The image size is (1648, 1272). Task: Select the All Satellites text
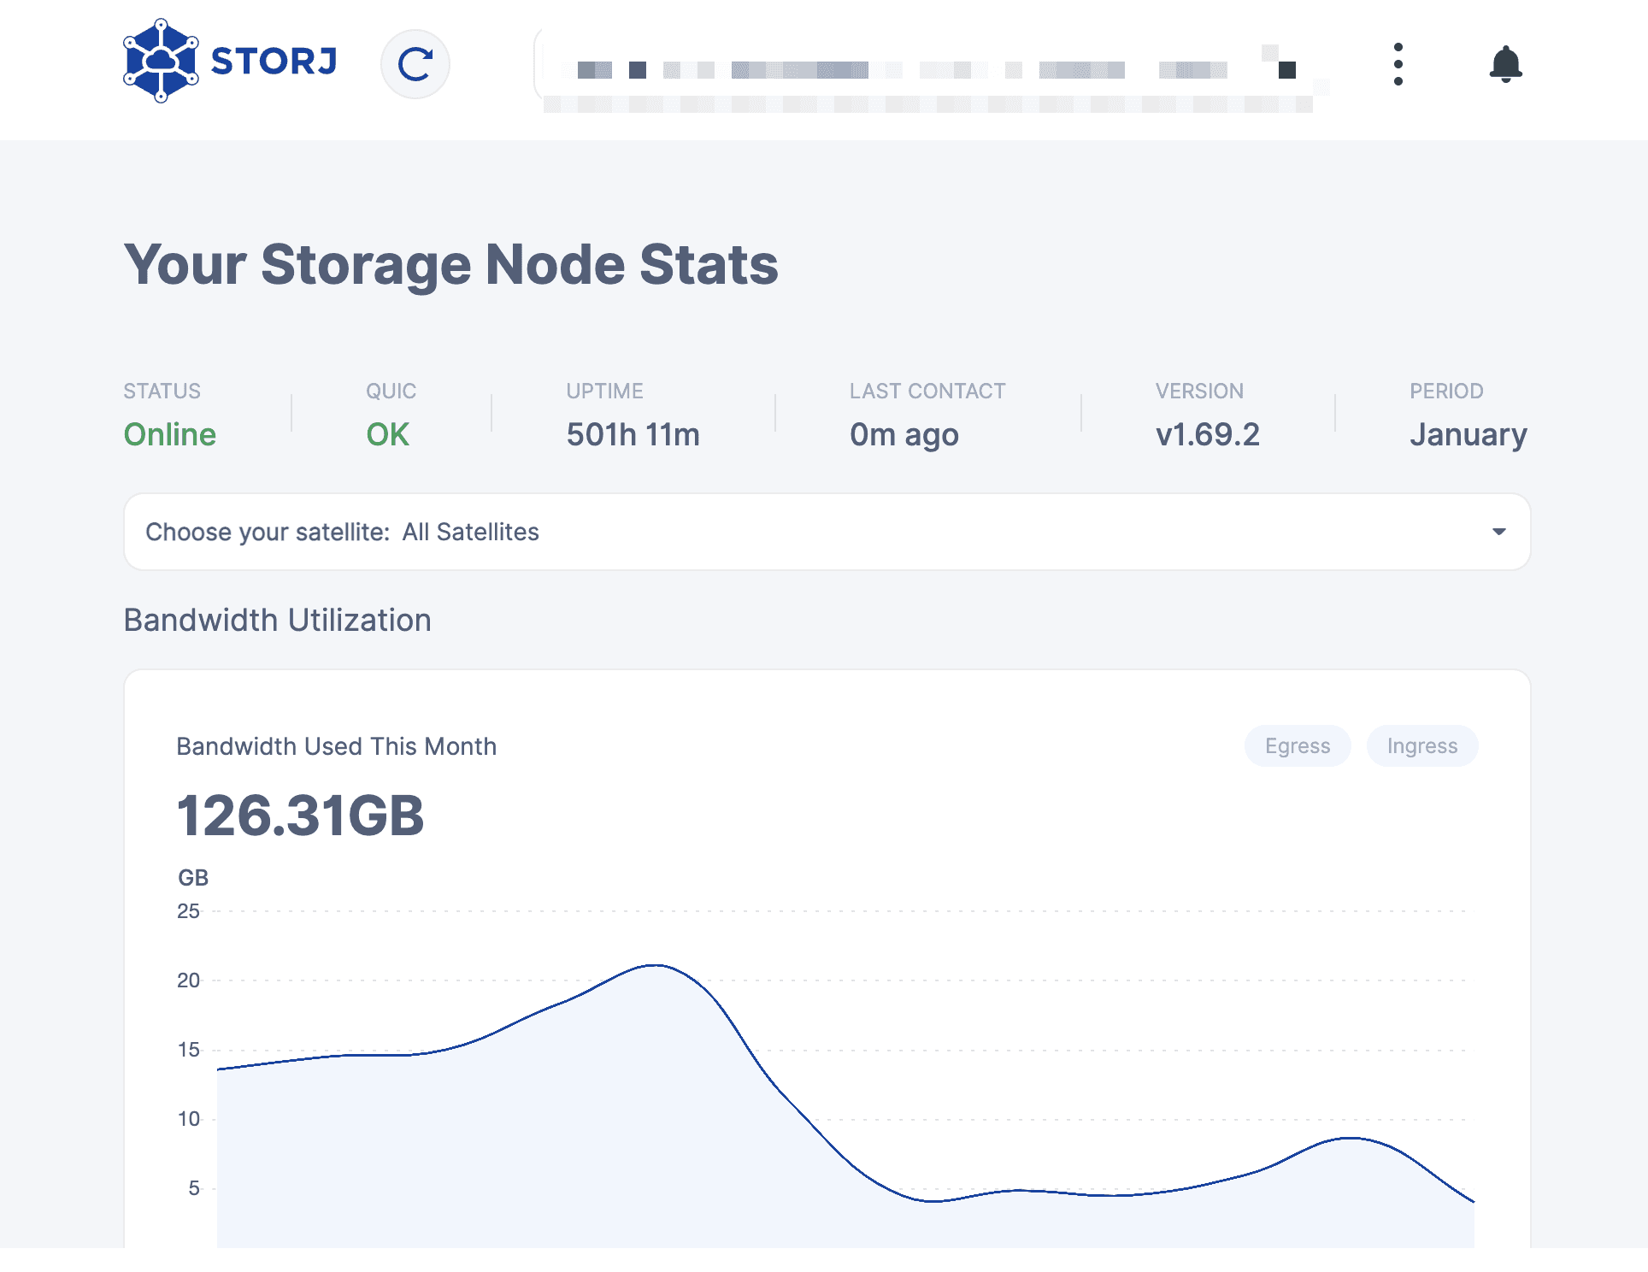[x=470, y=532]
